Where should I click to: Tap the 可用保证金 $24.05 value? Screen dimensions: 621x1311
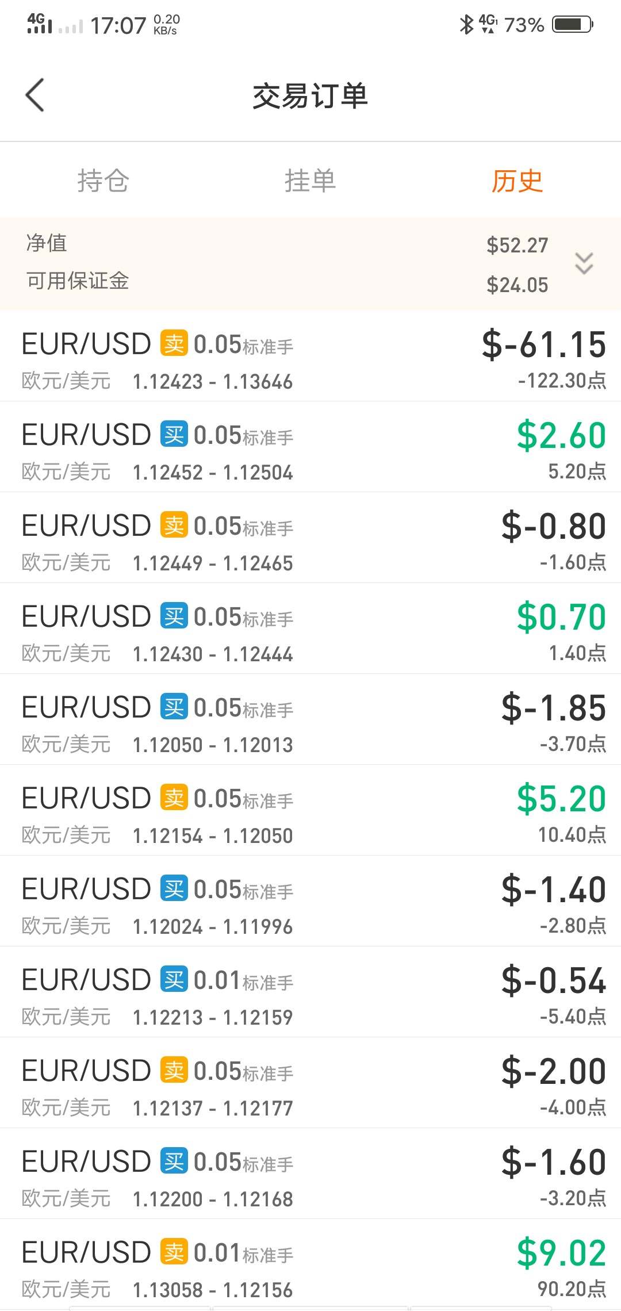517,285
